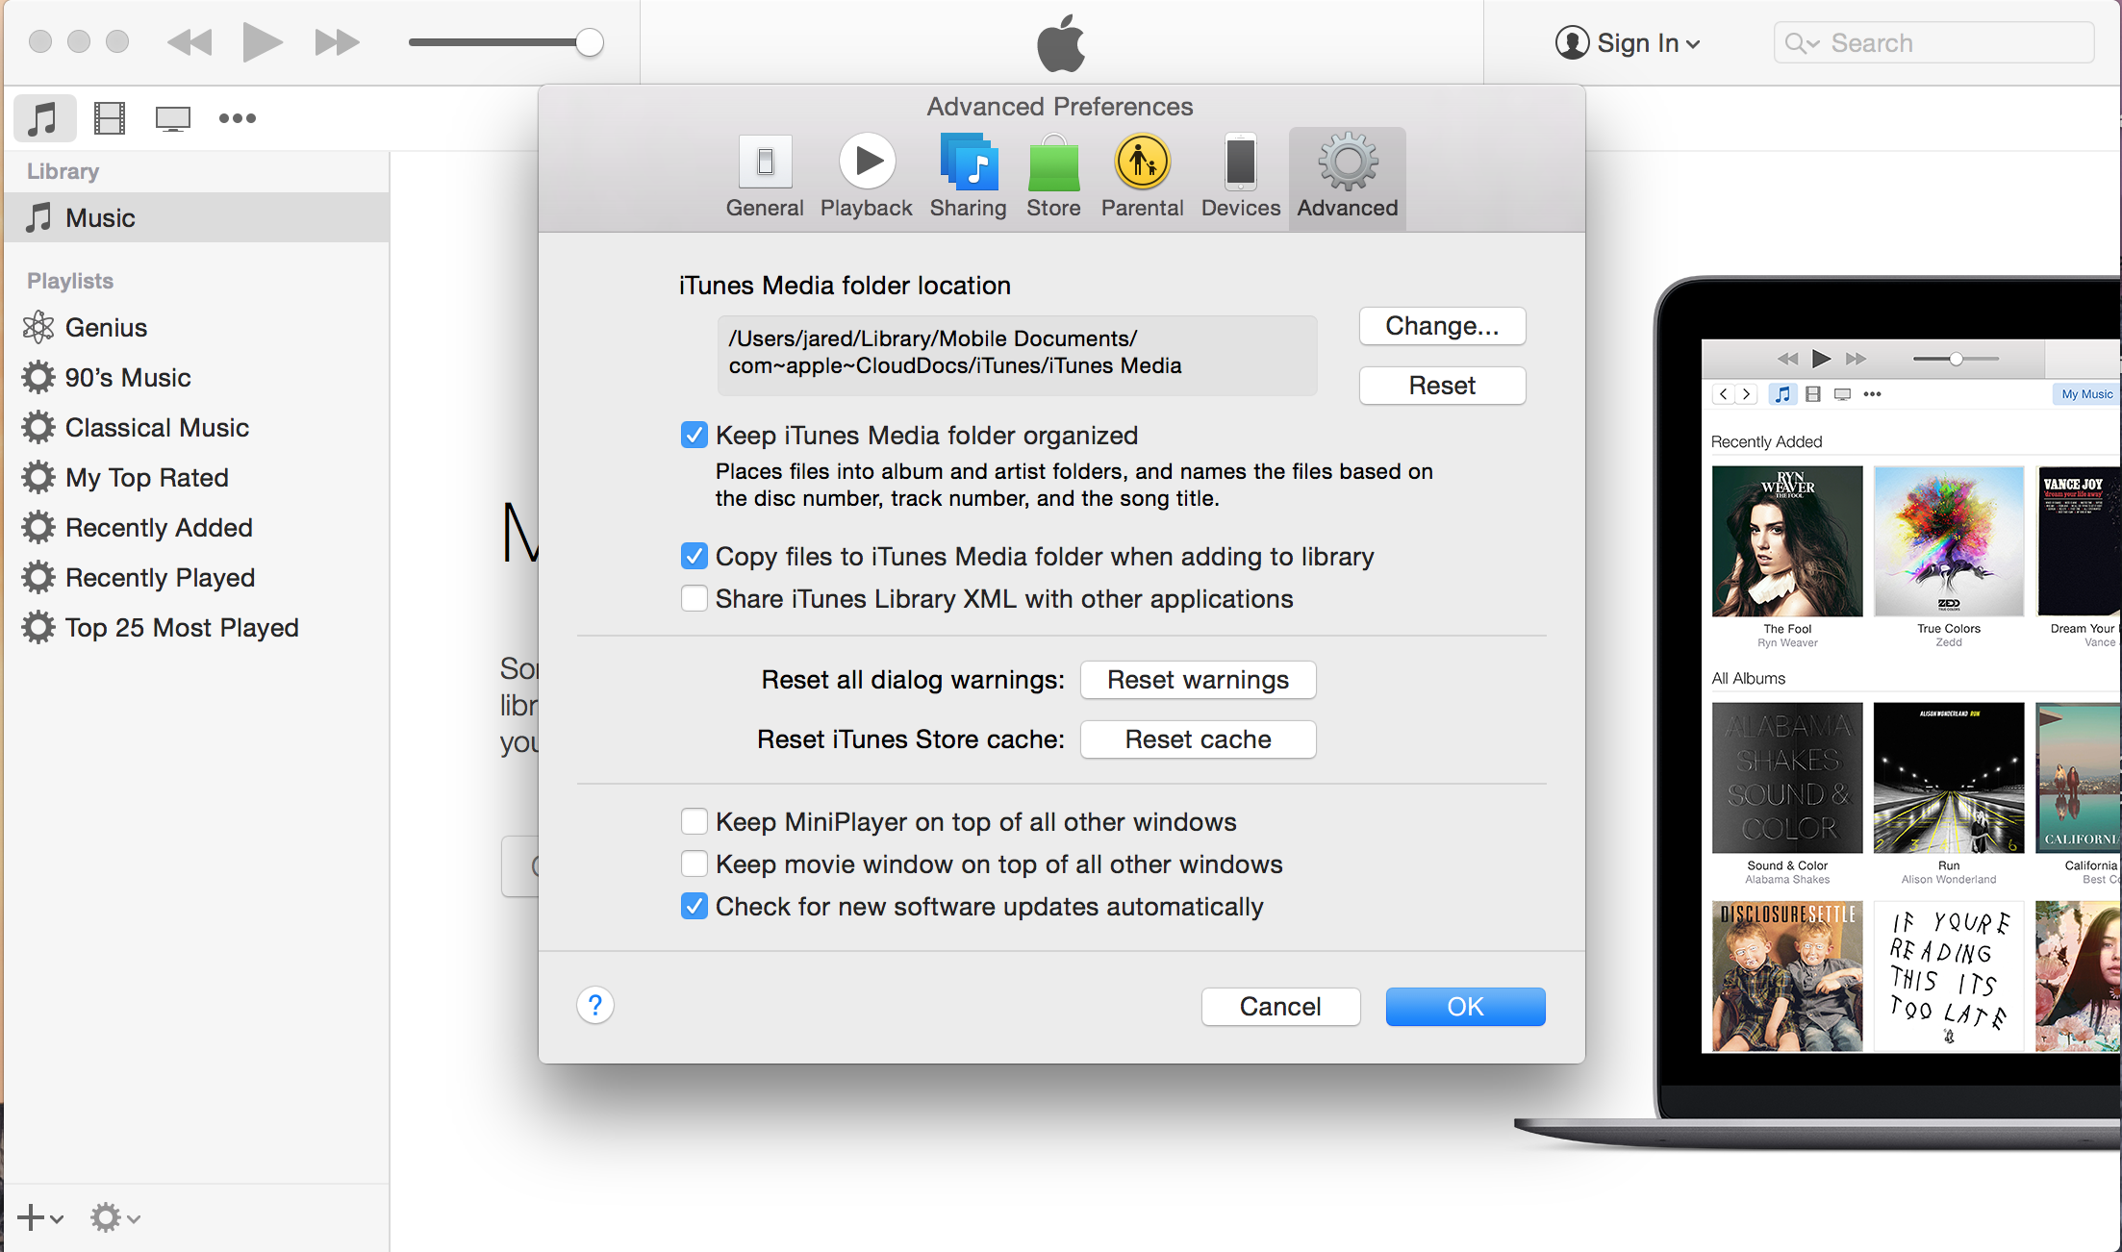Click the rewind button in iTunes toolbar
The height and width of the screenshot is (1252, 2122).
click(x=189, y=42)
